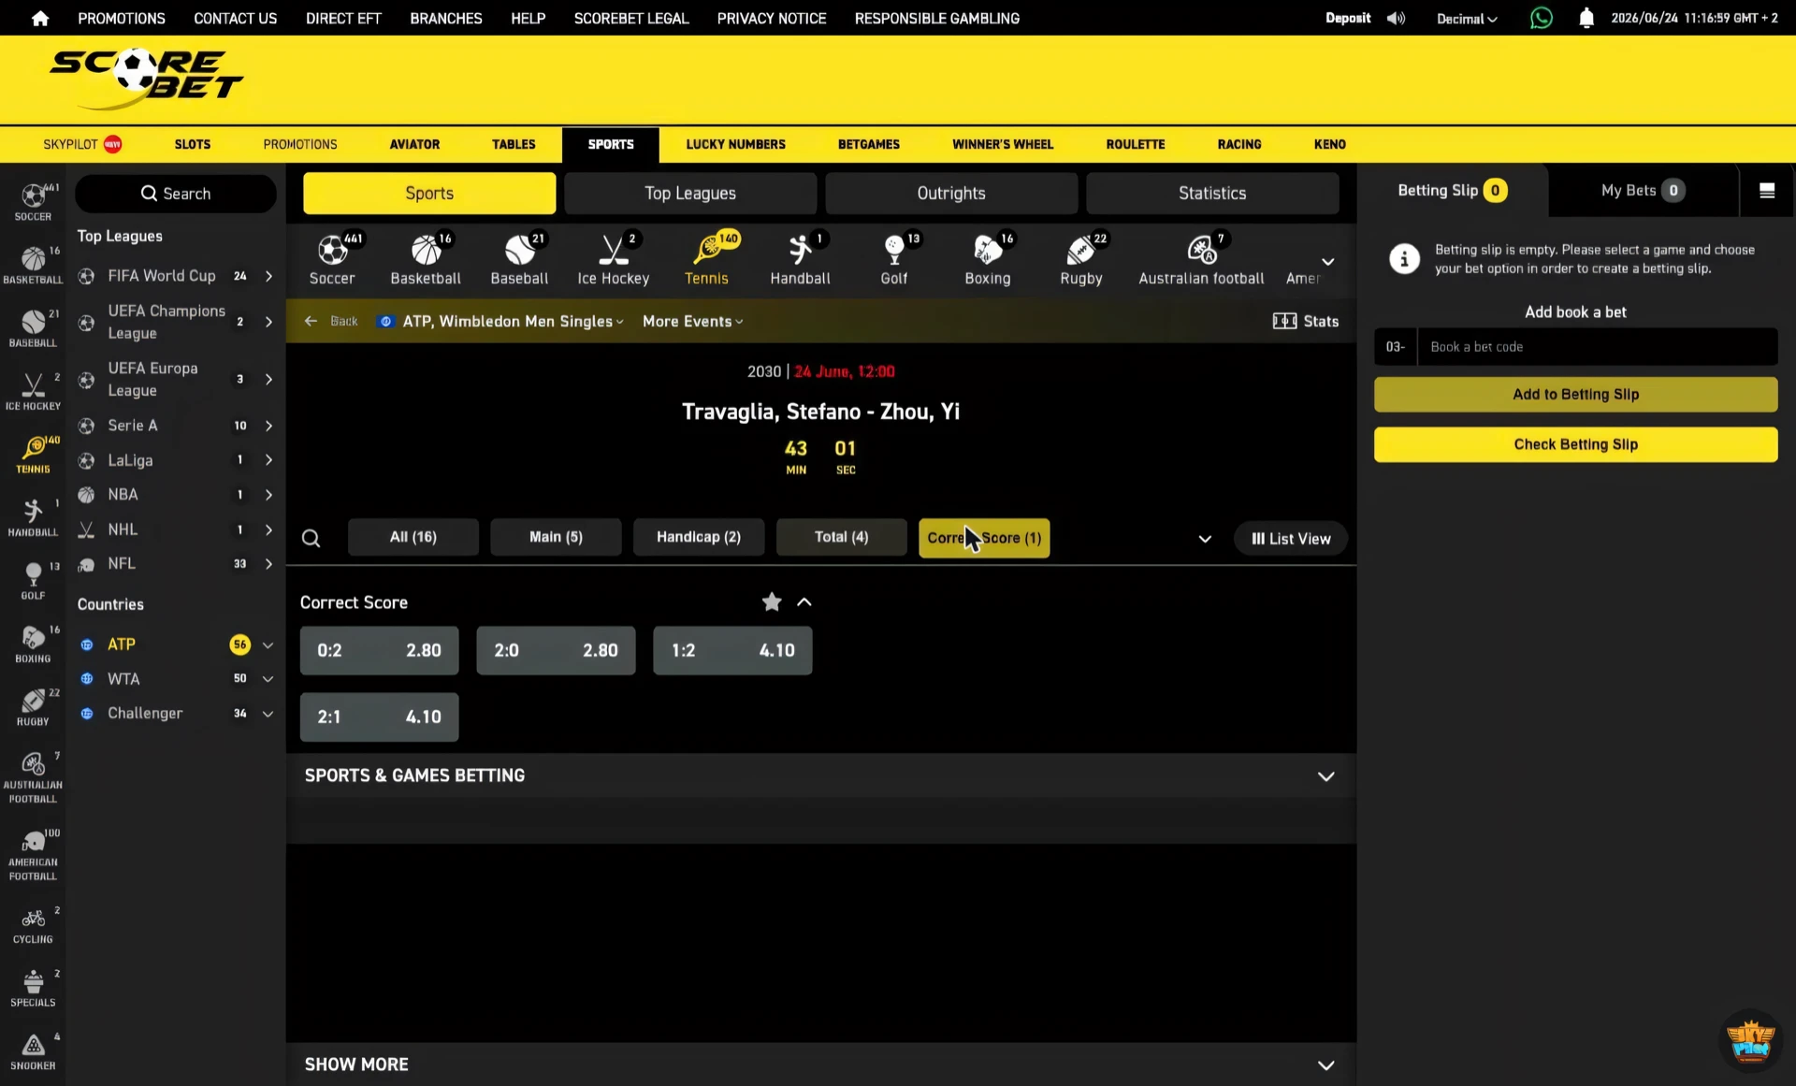1796x1086 pixels.
Task: Filter markets by Handicap (2)
Action: click(699, 537)
